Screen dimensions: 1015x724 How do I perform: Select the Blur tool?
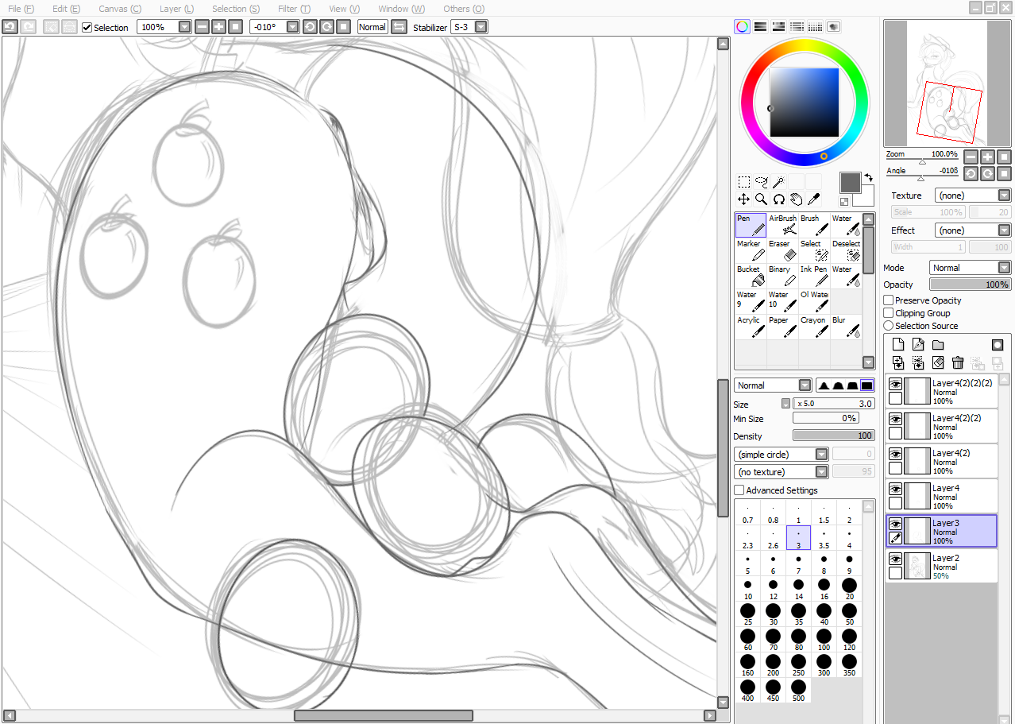846,327
